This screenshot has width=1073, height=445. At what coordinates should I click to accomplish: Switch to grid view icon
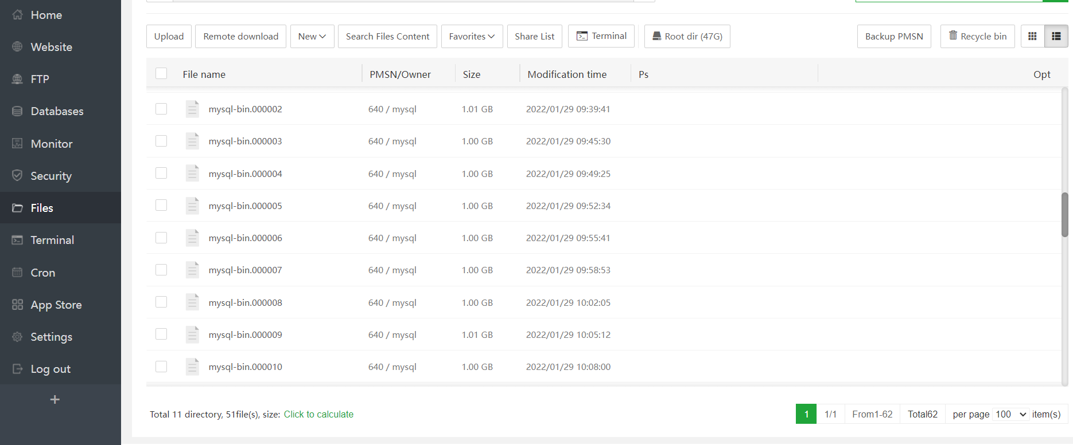click(x=1032, y=37)
